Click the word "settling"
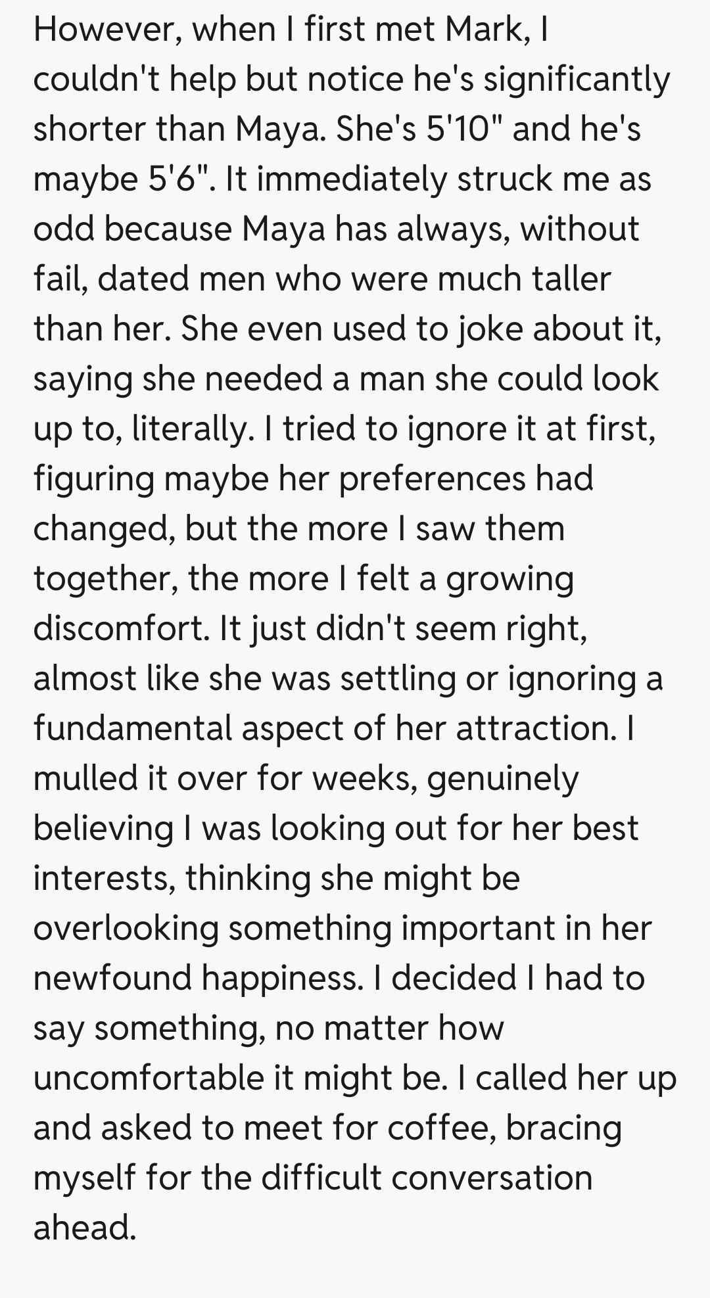710x1298 pixels. 398,678
